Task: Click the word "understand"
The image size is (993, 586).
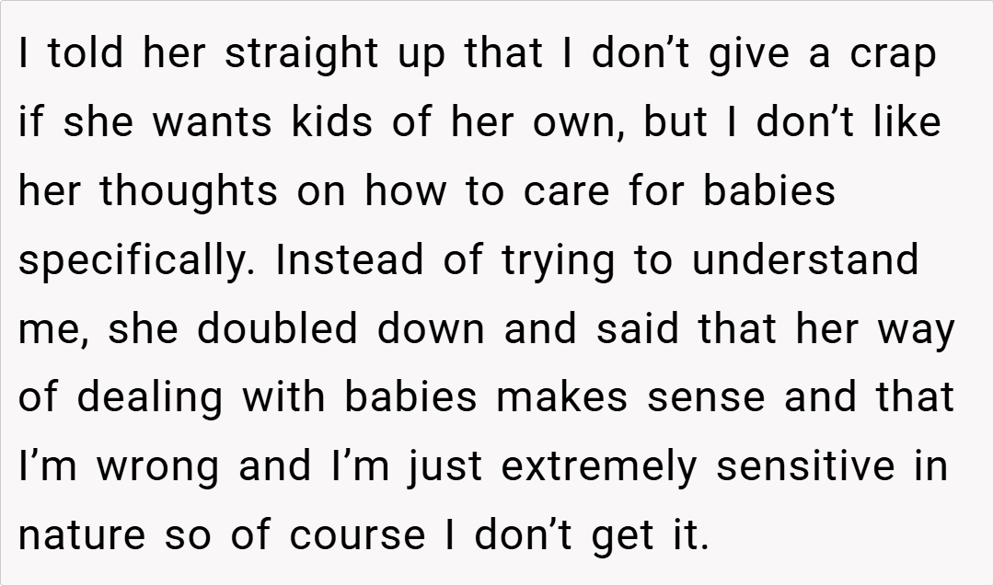Action: pos(805,260)
